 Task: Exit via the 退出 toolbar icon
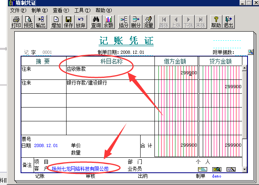point(228,22)
